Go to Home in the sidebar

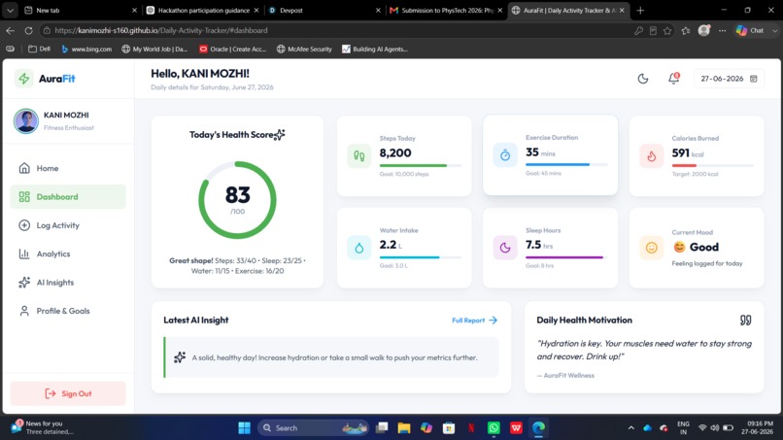(68, 168)
